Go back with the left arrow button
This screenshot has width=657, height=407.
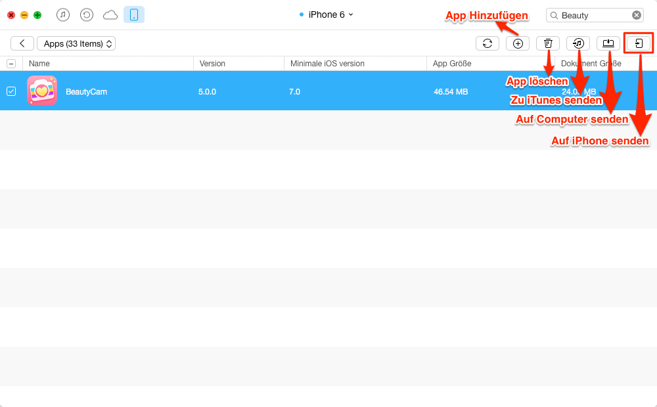point(22,43)
